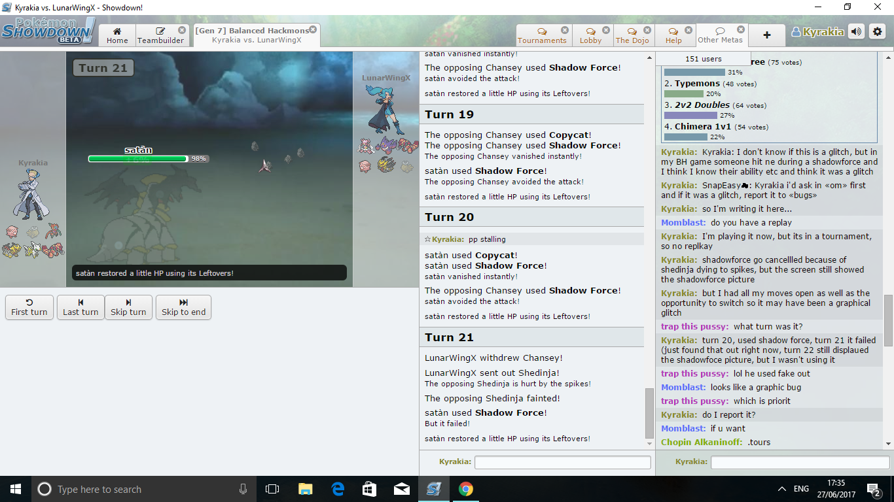Open the Windows Start menu
Screen dimensions: 894x502
point(16,489)
